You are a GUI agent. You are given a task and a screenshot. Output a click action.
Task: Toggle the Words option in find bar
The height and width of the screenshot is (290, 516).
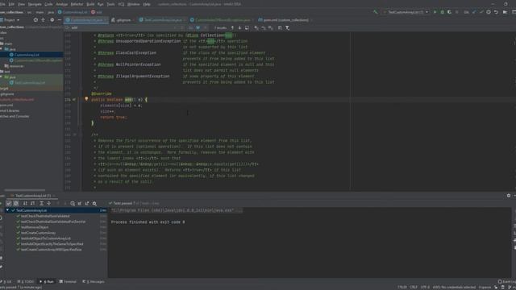198,28
